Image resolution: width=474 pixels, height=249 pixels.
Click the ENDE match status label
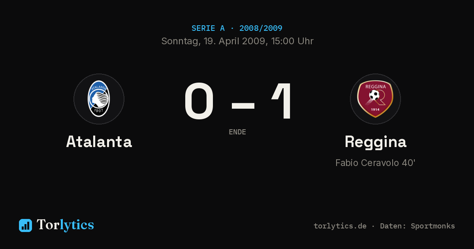[x=237, y=132]
